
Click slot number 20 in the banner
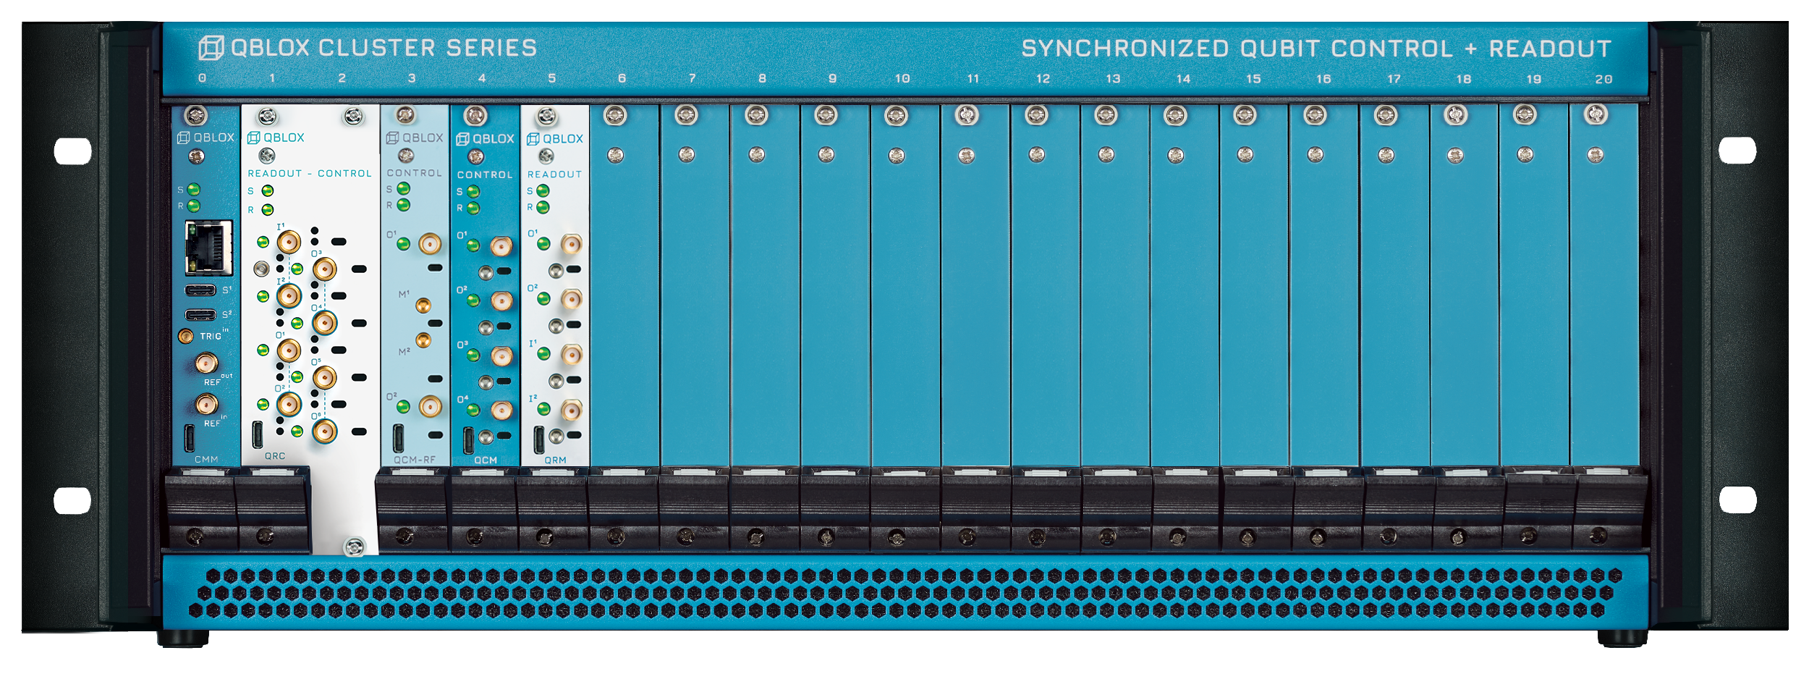coord(1603,80)
